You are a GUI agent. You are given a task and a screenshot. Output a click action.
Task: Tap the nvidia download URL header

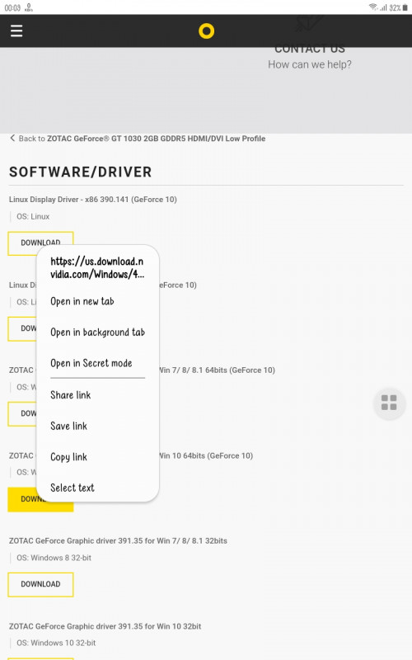click(x=97, y=267)
